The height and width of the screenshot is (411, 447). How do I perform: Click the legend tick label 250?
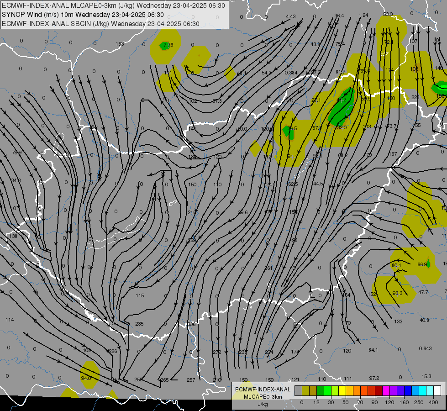coord(419,402)
